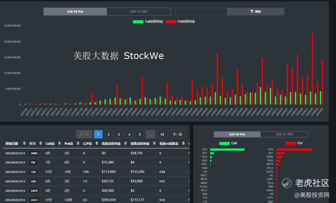The width and height of the screenshot is (336, 203).
Task: Select the $72,380 cell in TW row
Action: pyautogui.click(x=108, y=162)
